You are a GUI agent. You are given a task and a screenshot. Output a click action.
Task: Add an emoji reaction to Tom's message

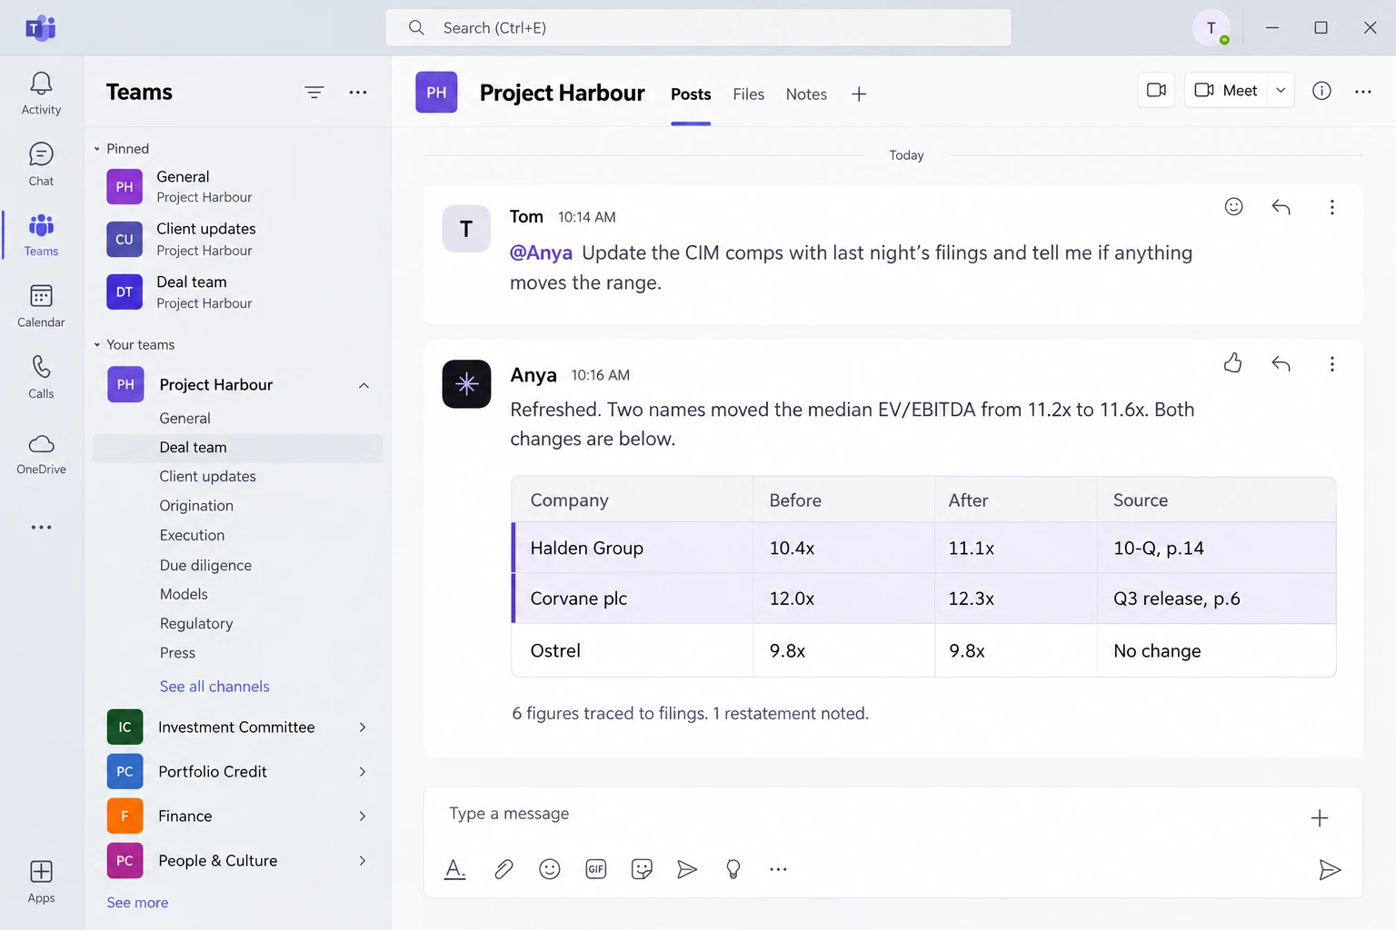point(1233,207)
